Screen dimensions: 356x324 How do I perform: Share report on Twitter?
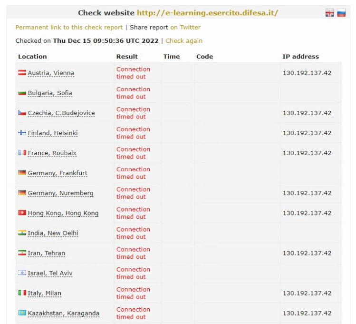click(x=185, y=28)
